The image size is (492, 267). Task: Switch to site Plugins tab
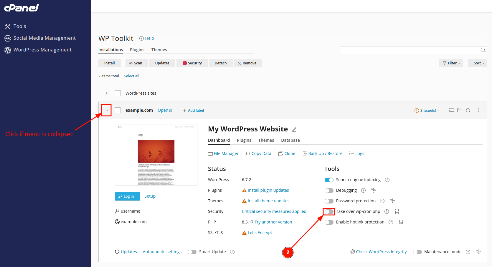click(244, 140)
